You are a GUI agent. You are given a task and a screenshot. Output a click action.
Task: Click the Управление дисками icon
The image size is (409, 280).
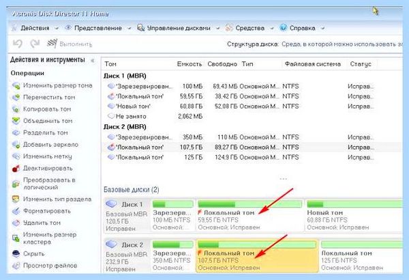(x=141, y=28)
